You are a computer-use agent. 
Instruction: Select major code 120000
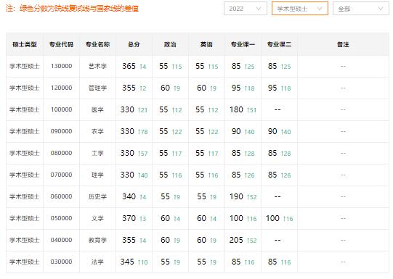click(61, 88)
